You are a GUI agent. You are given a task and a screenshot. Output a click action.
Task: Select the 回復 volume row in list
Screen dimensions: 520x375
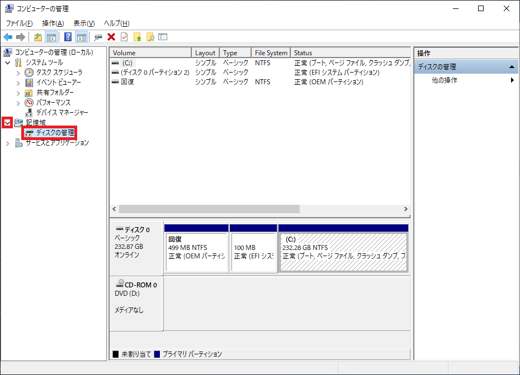[260, 81]
